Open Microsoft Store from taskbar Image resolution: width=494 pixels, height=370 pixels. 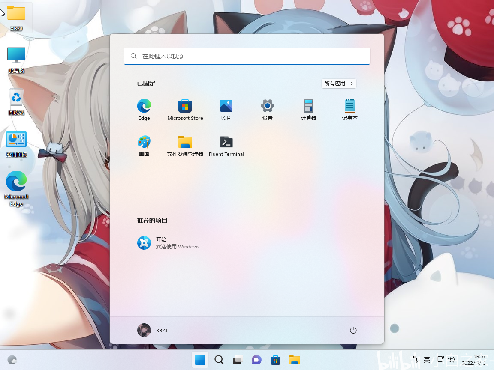(275, 360)
